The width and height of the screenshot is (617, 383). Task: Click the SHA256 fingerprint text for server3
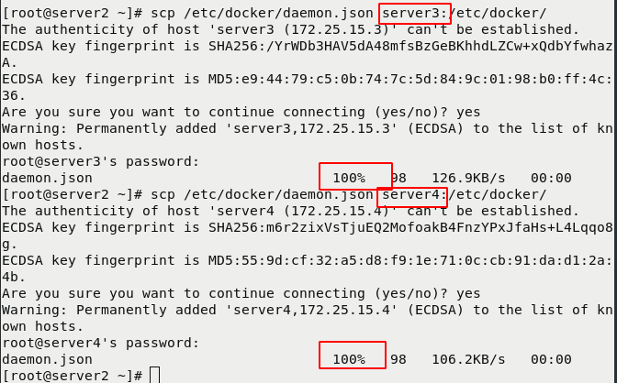(410, 47)
